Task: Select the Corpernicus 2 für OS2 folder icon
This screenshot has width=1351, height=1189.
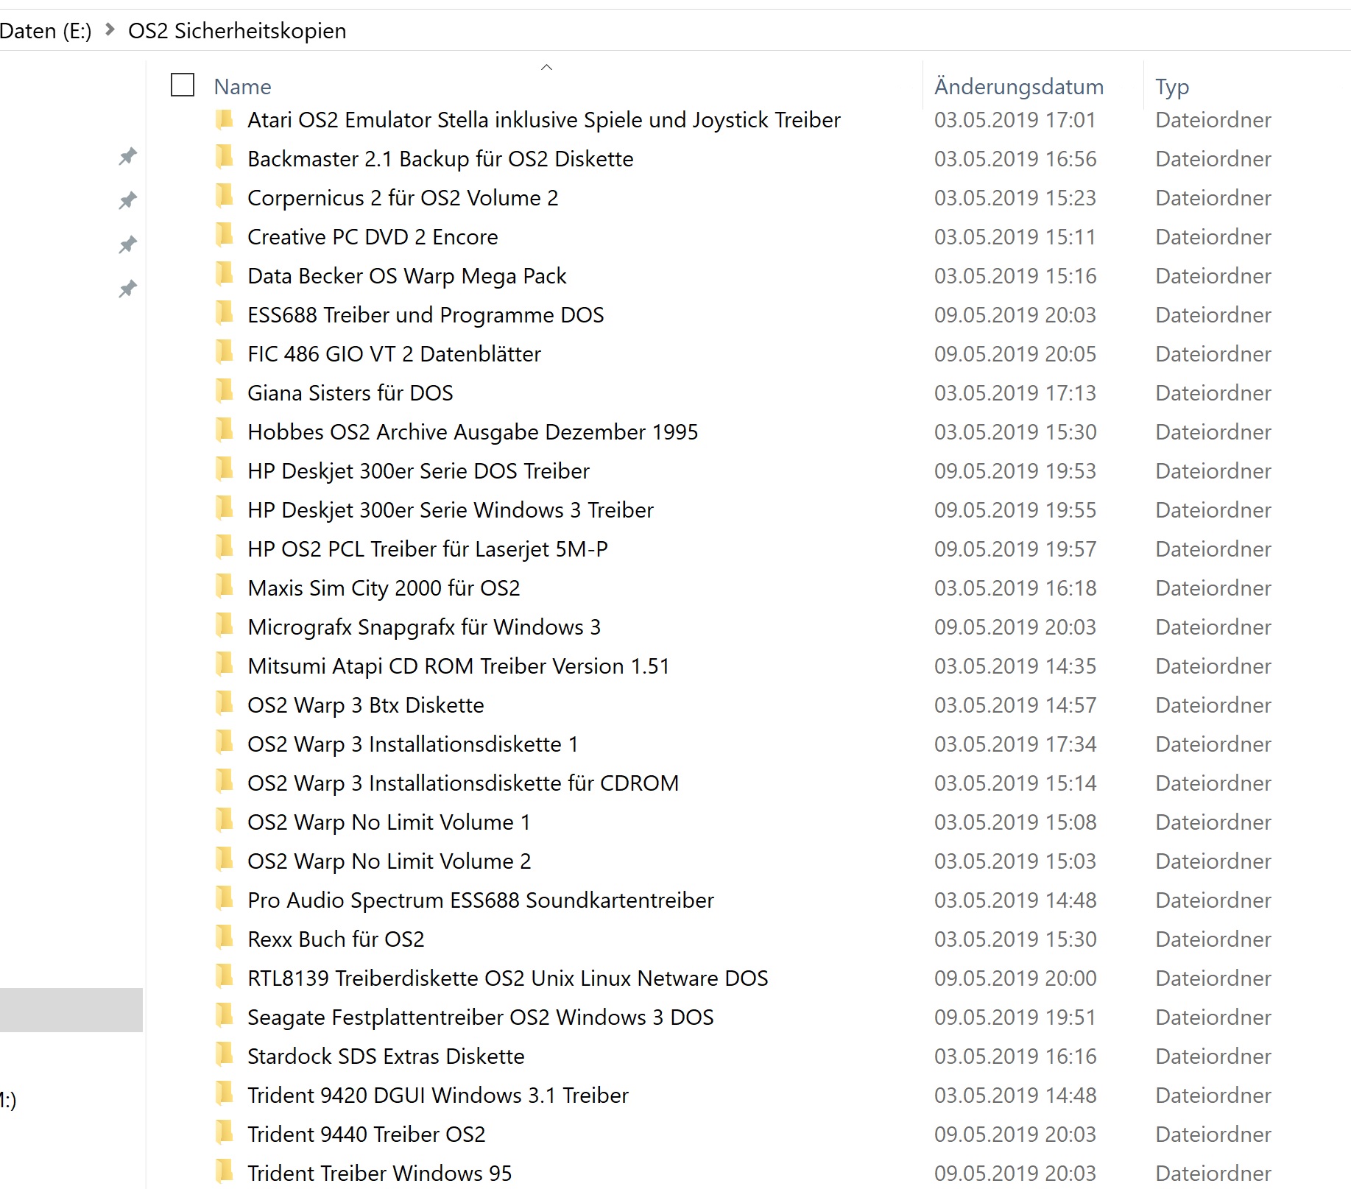Action: tap(225, 197)
